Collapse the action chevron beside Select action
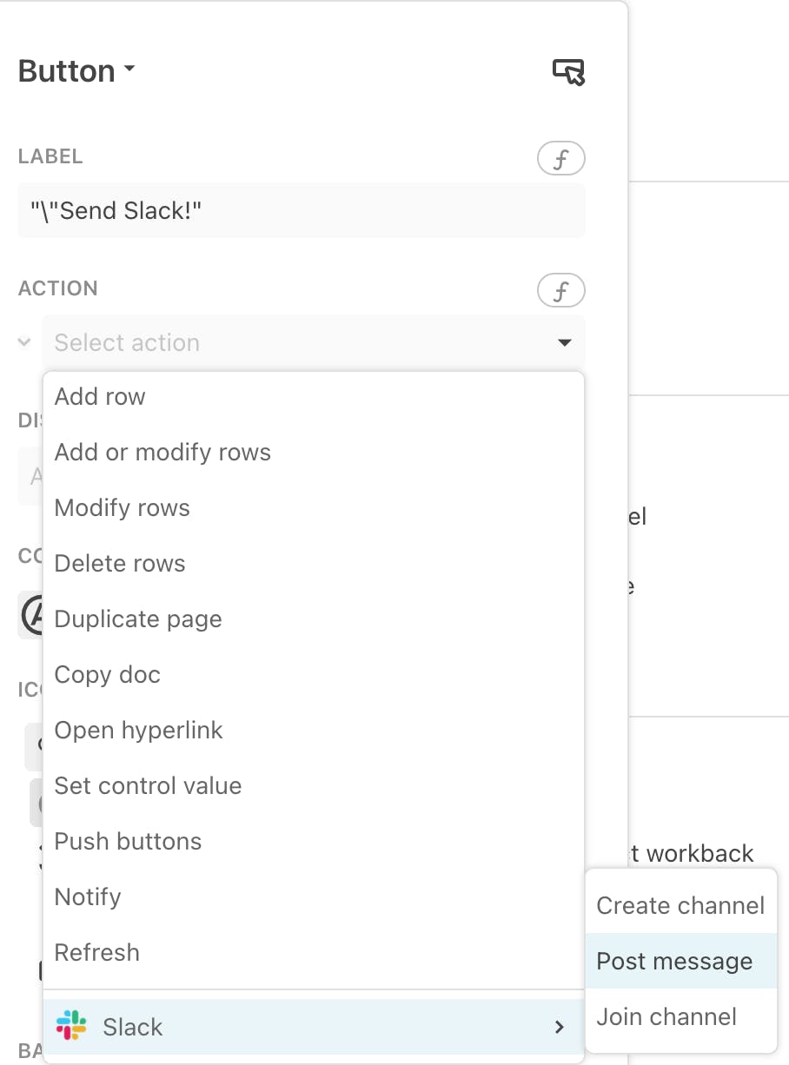The width and height of the screenshot is (789, 1065). tap(24, 342)
